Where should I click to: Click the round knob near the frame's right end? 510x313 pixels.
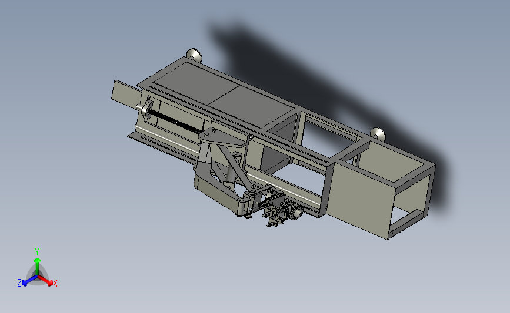pos(378,134)
